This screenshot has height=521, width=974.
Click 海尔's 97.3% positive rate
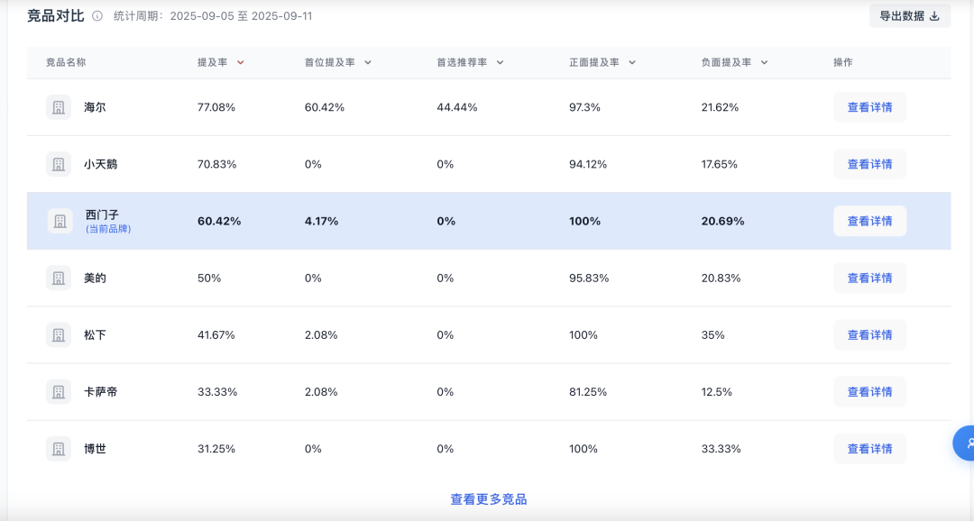(x=584, y=107)
